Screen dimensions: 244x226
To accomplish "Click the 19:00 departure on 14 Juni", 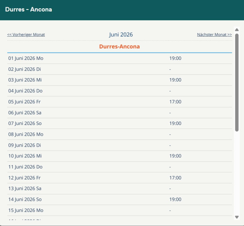I will [x=175, y=199].
